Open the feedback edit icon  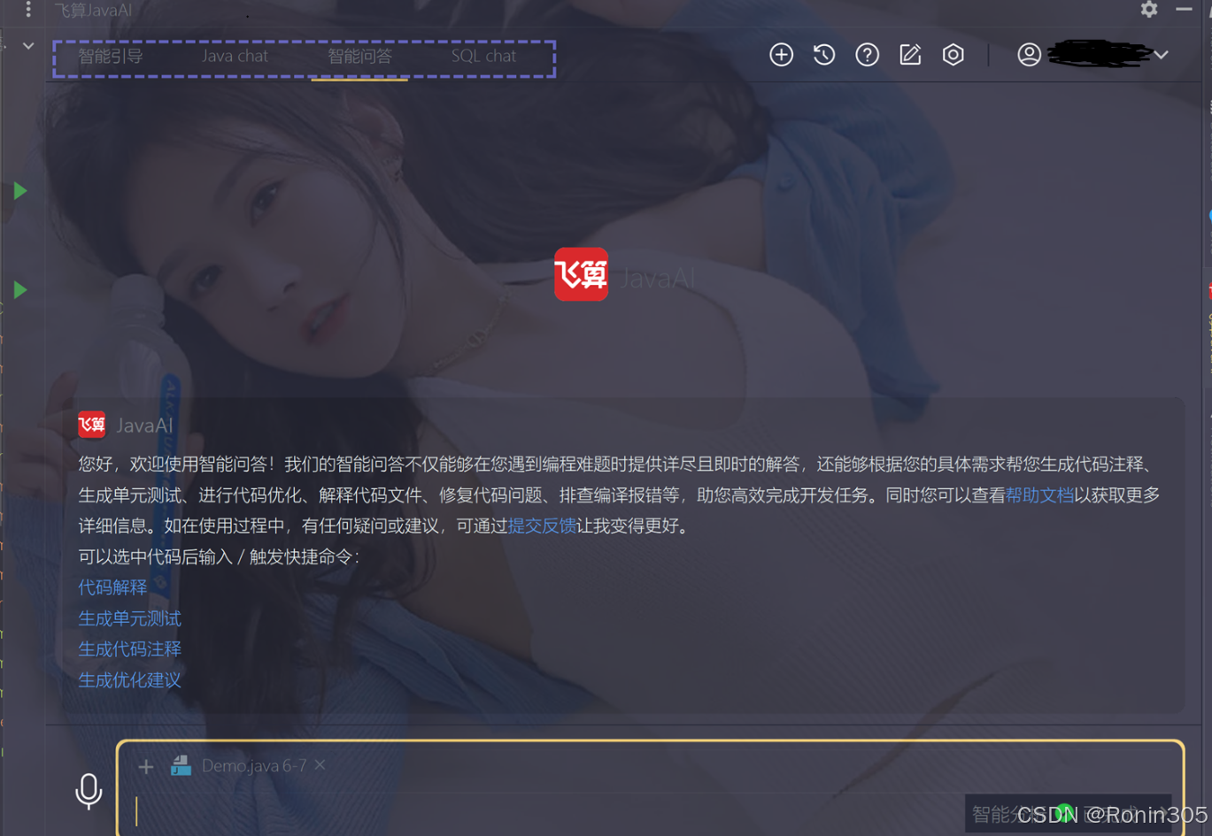910,54
